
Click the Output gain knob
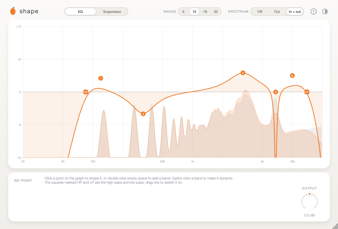point(309,201)
